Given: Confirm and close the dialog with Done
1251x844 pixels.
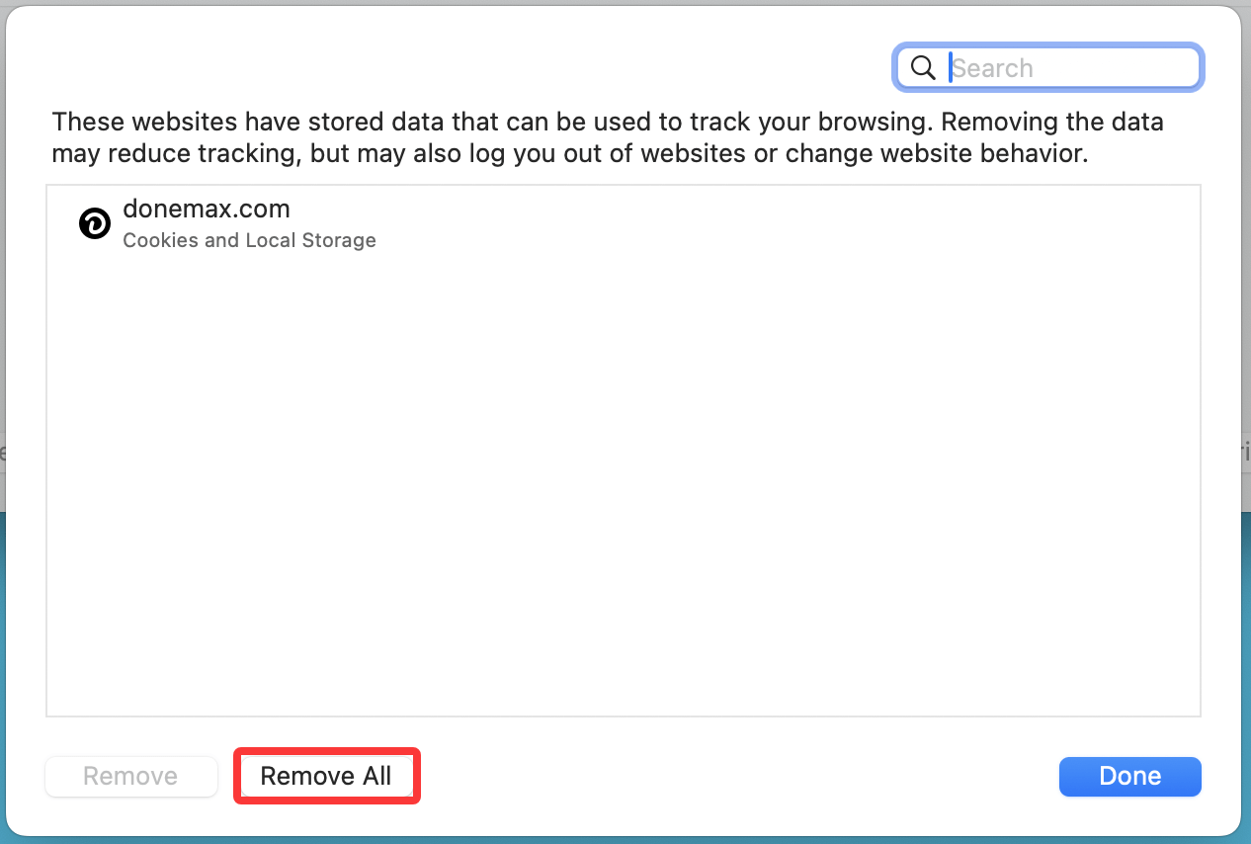Looking at the screenshot, I should click(1129, 777).
